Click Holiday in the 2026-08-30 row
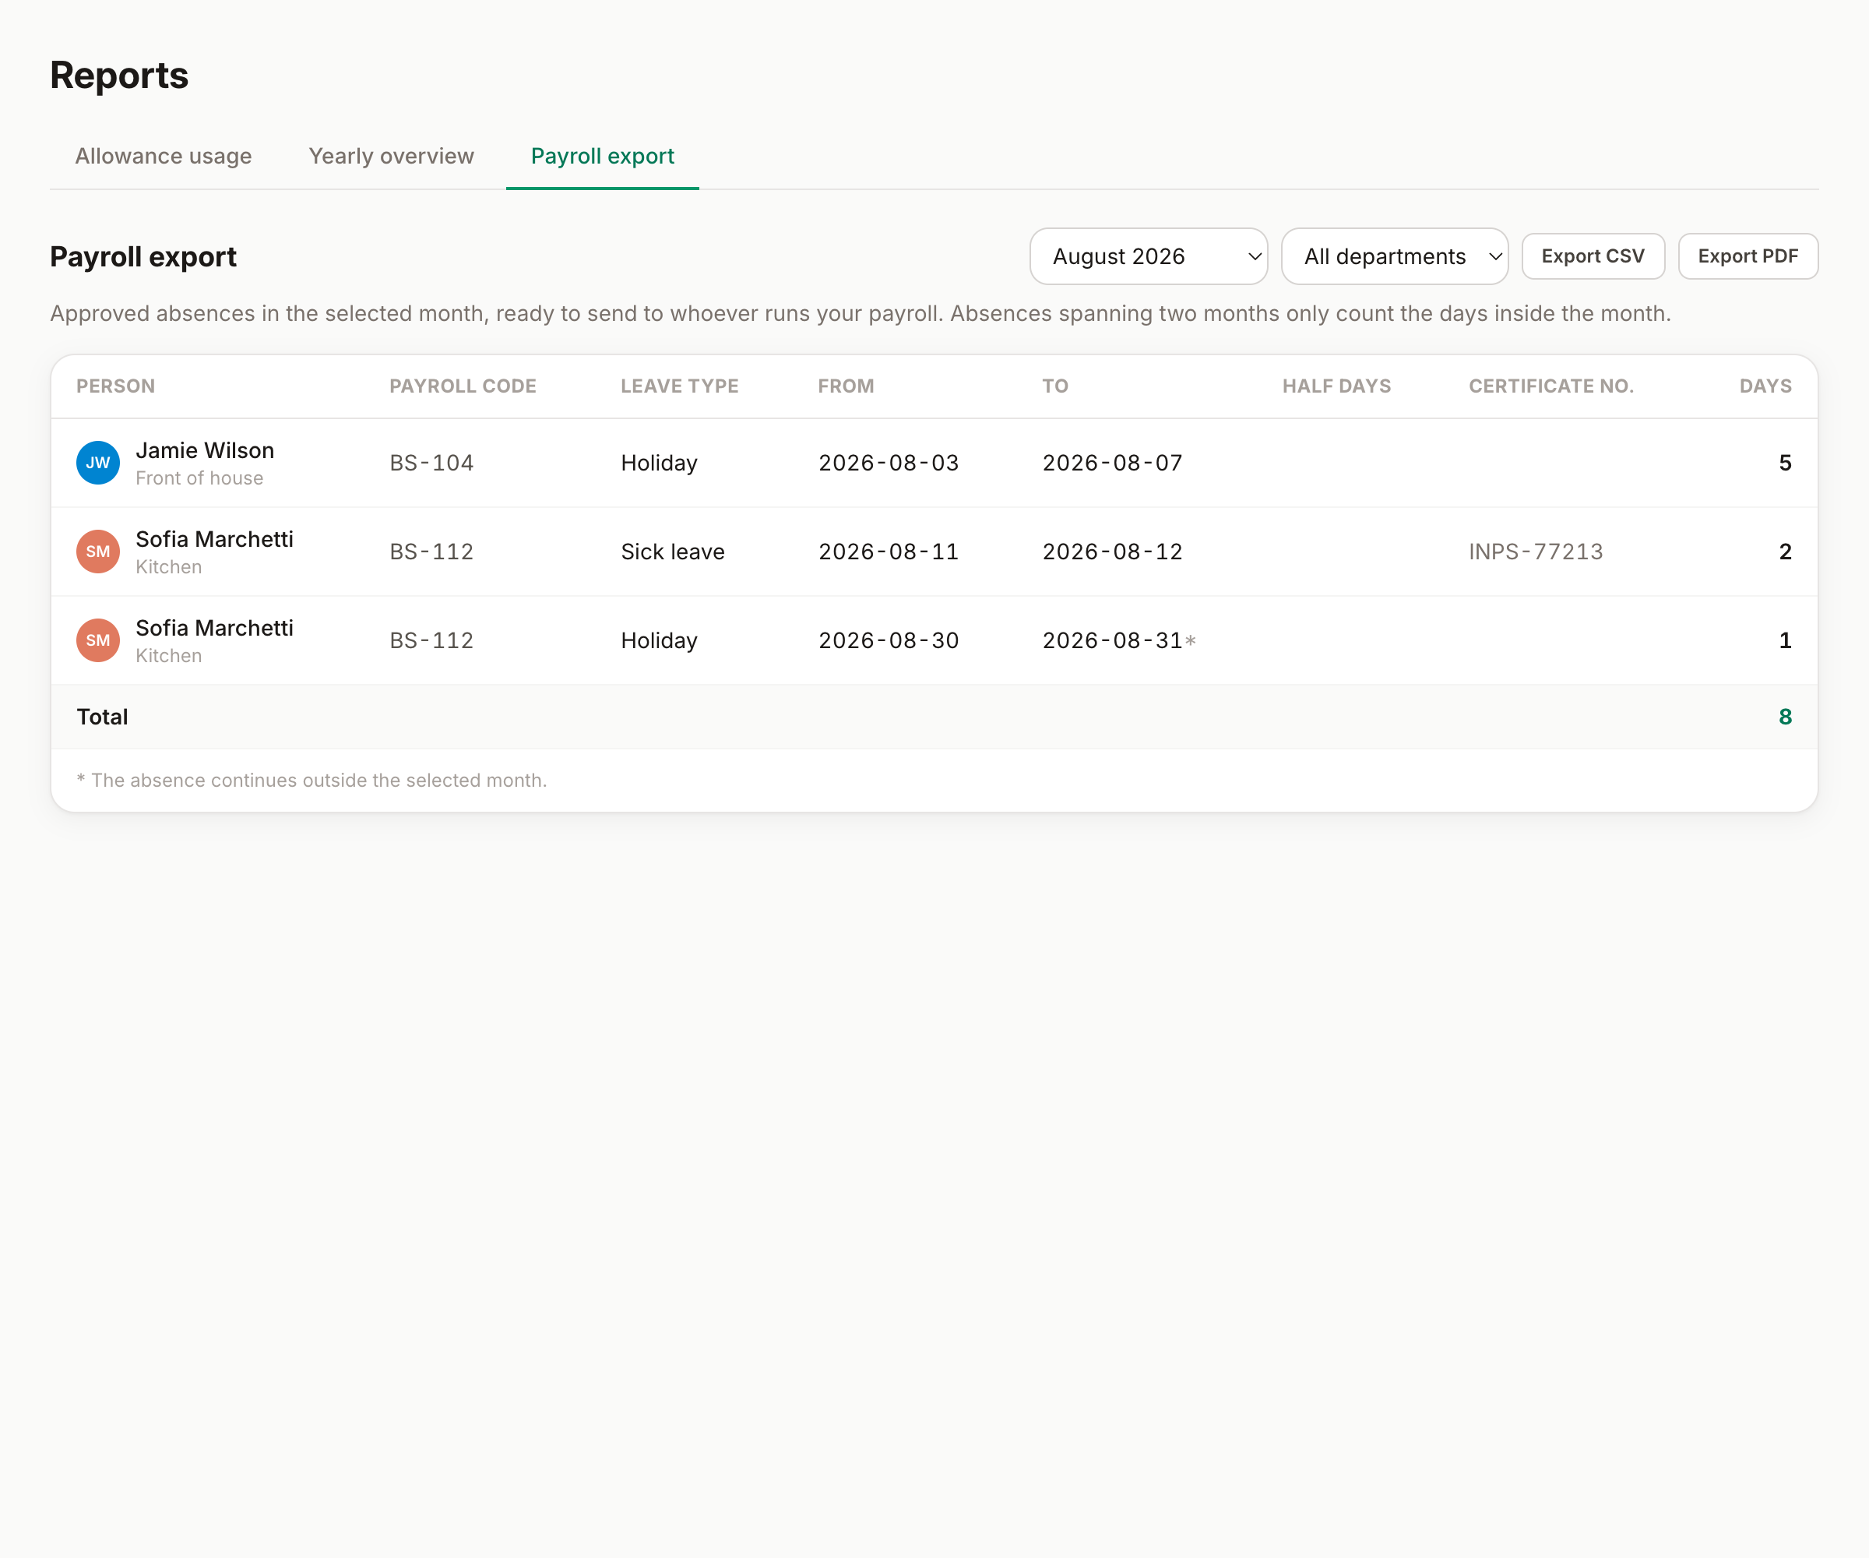 (660, 641)
